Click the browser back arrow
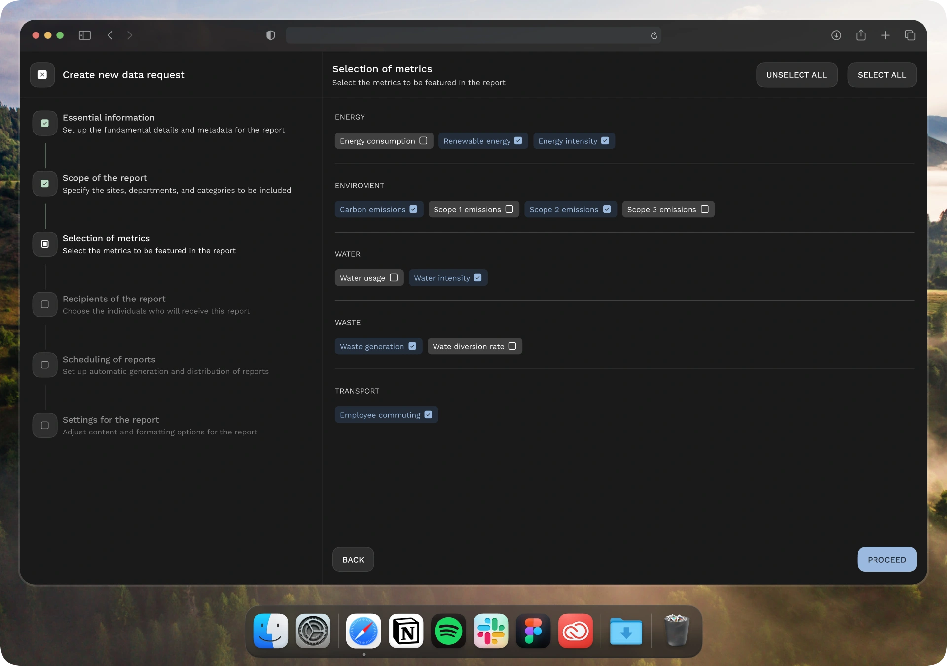947x666 pixels. [x=110, y=35]
